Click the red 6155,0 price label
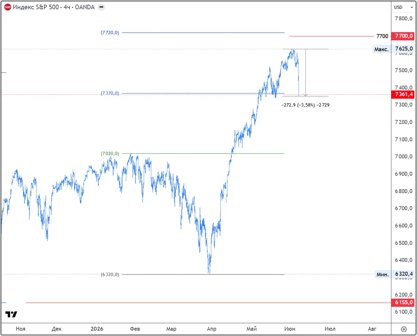The width and height of the screenshot is (417, 336). pyautogui.click(x=404, y=302)
